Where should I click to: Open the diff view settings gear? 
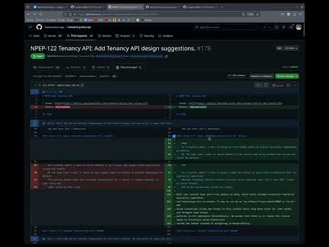coord(115,76)
